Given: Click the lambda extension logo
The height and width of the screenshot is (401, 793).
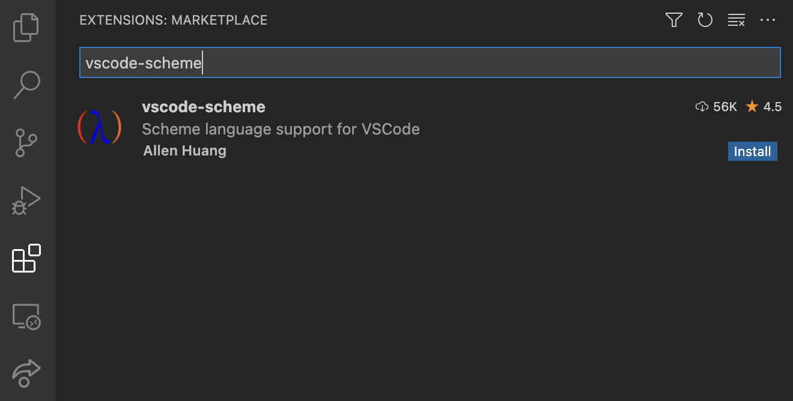Looking at the screenshot, I should [100, 127].
